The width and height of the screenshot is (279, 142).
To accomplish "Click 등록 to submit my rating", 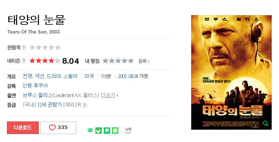I will (144, 61).
